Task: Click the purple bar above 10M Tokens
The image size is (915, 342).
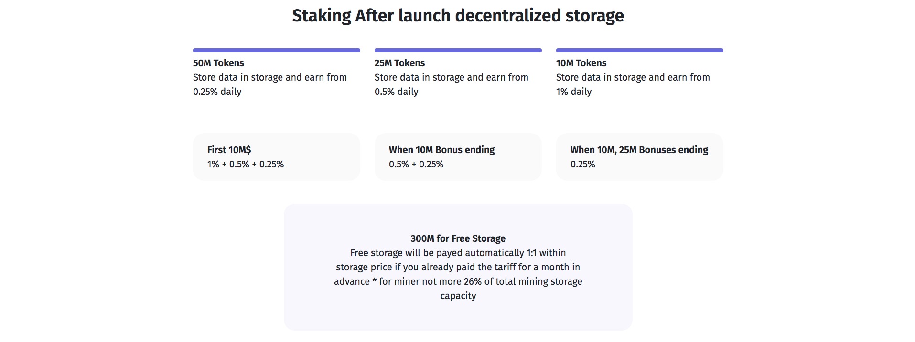Action: coord(639,50)
